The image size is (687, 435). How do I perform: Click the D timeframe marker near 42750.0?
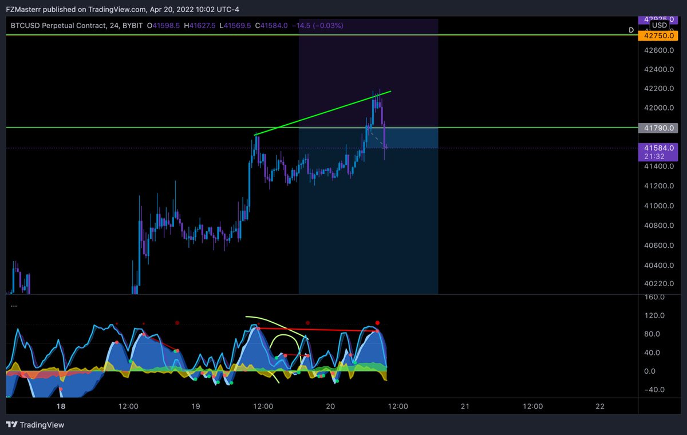coord(631,30)
